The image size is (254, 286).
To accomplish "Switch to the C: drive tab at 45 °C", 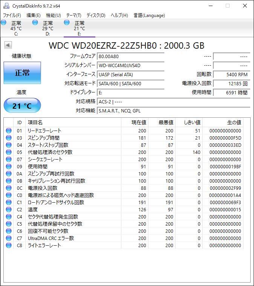I will point(16,28).
